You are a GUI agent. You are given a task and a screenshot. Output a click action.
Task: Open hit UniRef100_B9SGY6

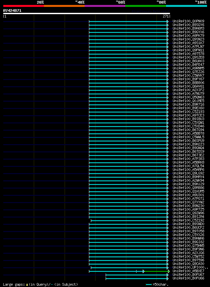pos(188,25)
